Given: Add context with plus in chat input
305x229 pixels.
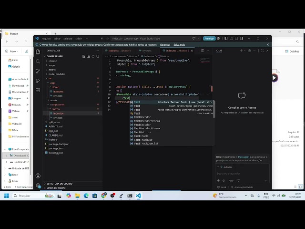Looking at the screenshot, I should tap(218, 181).
